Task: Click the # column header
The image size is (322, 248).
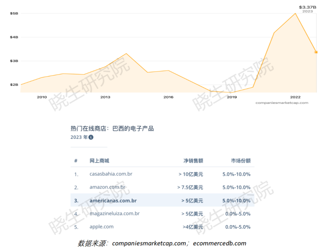Action: 76,161
